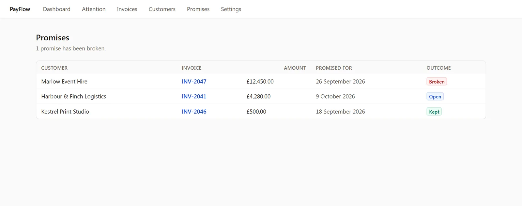Click the date 26 September 2026
Image resolution: width=522 pixels, height=206 pixels.
[340, 81]
